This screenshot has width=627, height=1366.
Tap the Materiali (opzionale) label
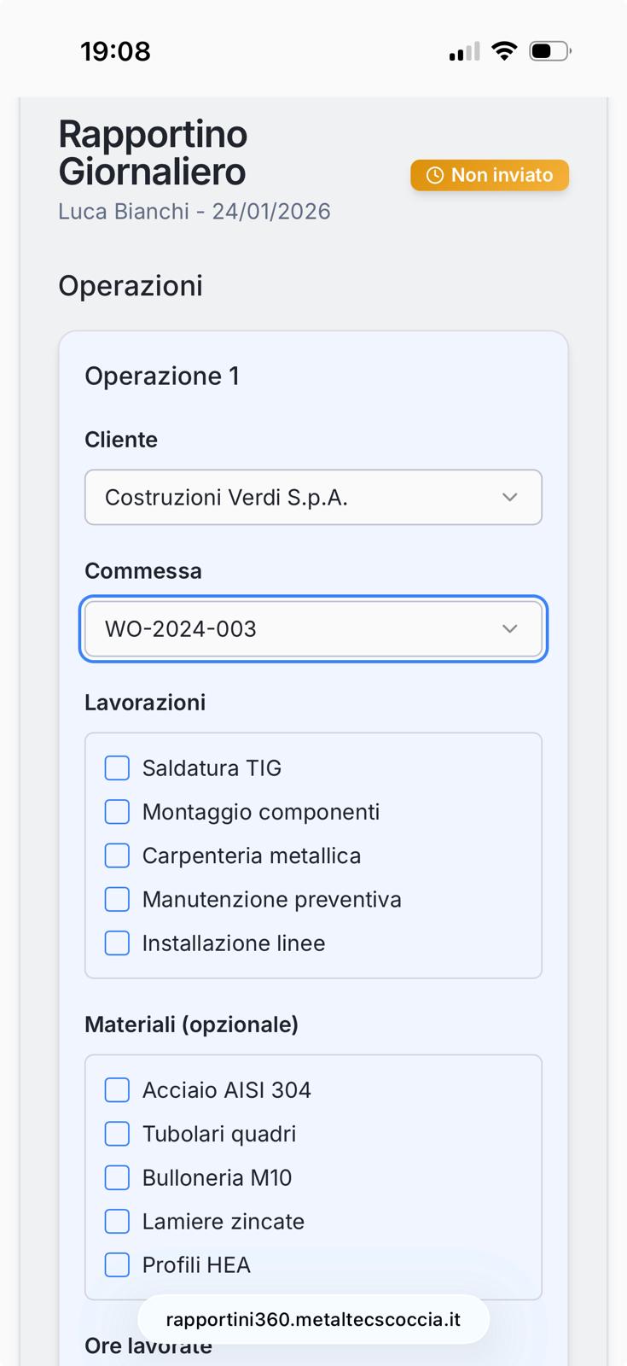pos(192,1024)
